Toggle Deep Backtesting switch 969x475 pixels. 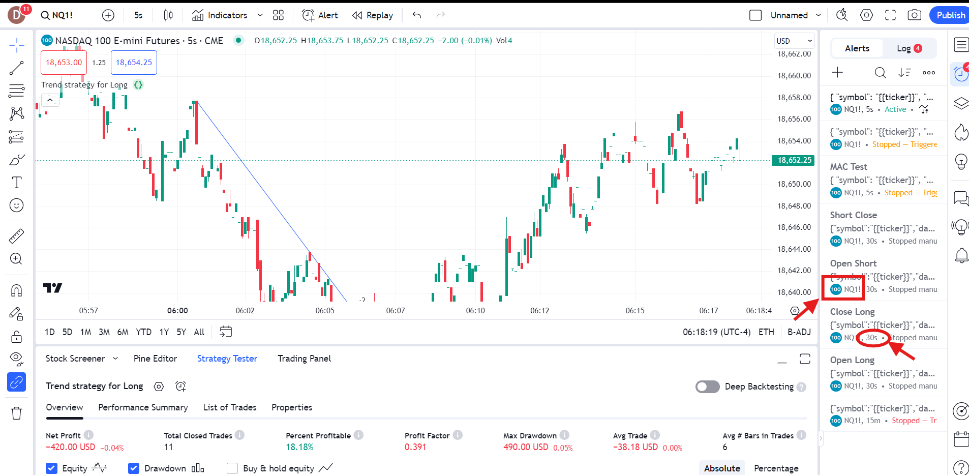coord(707,387)
